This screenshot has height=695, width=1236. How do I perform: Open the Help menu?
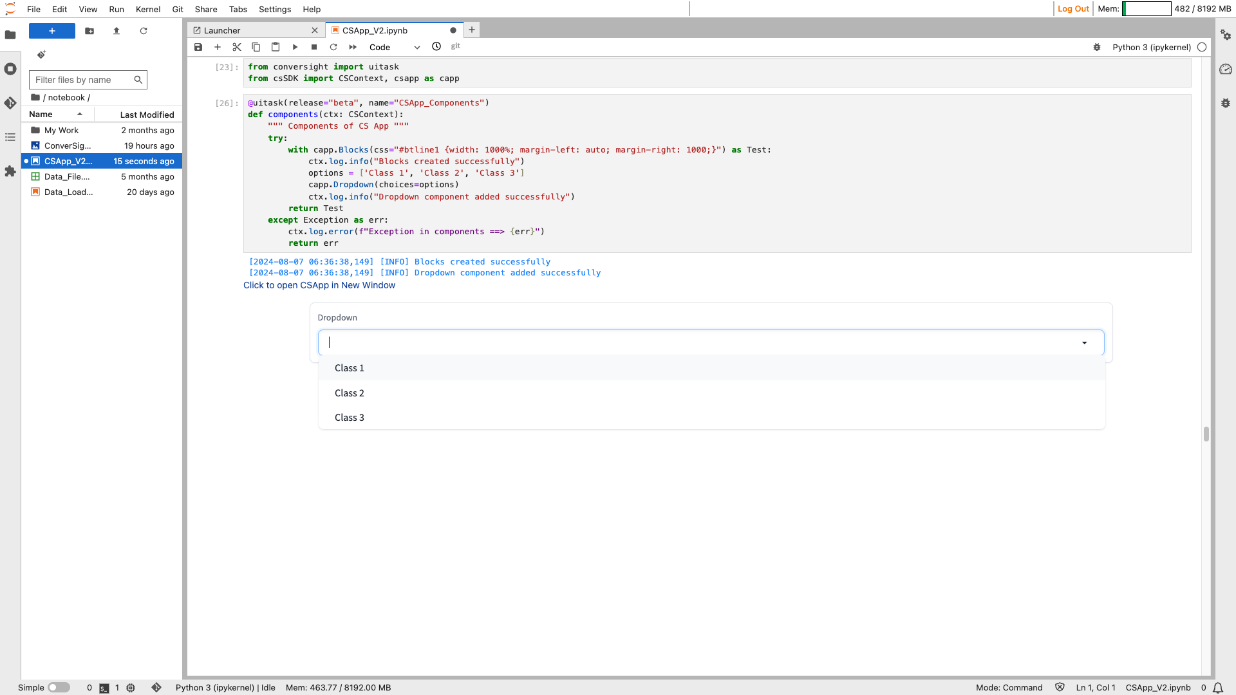click(x=312, y=9)
